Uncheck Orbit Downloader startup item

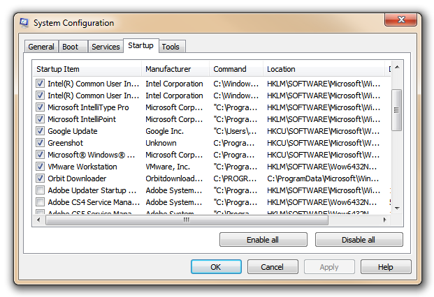[40, 178]
